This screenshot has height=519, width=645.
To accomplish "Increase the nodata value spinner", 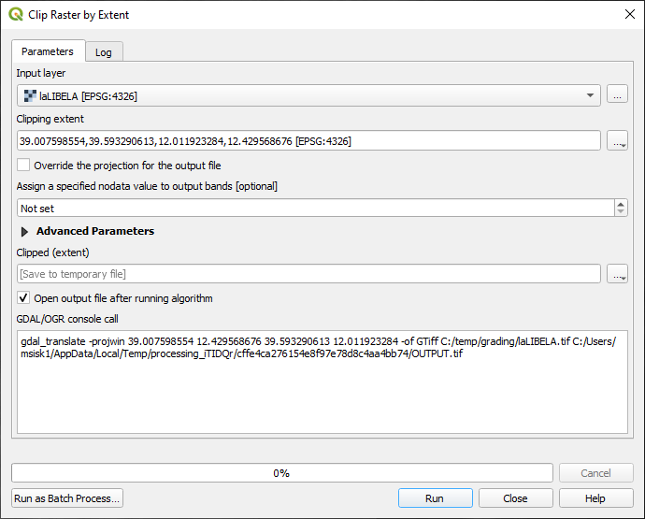I will [621, 205].
